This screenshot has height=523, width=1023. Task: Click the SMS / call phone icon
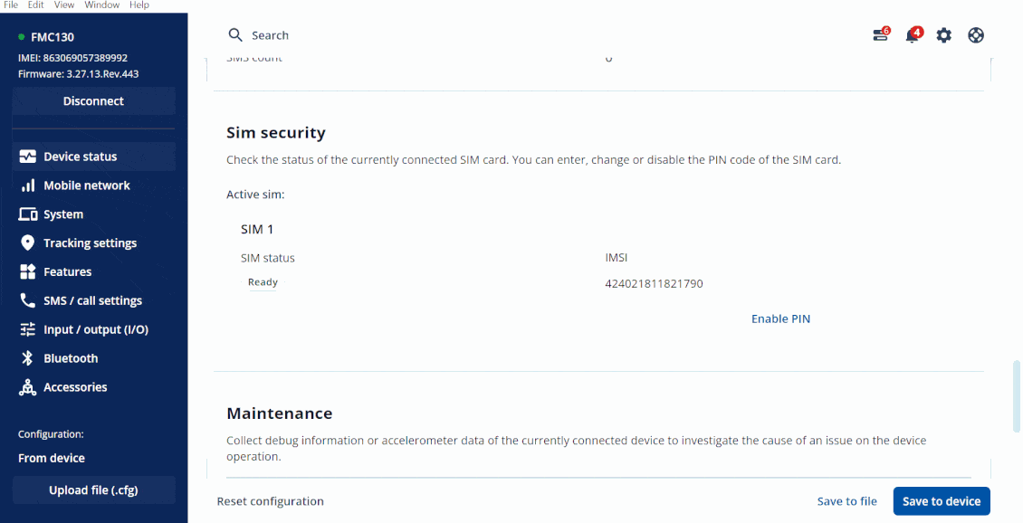(27, 300)
